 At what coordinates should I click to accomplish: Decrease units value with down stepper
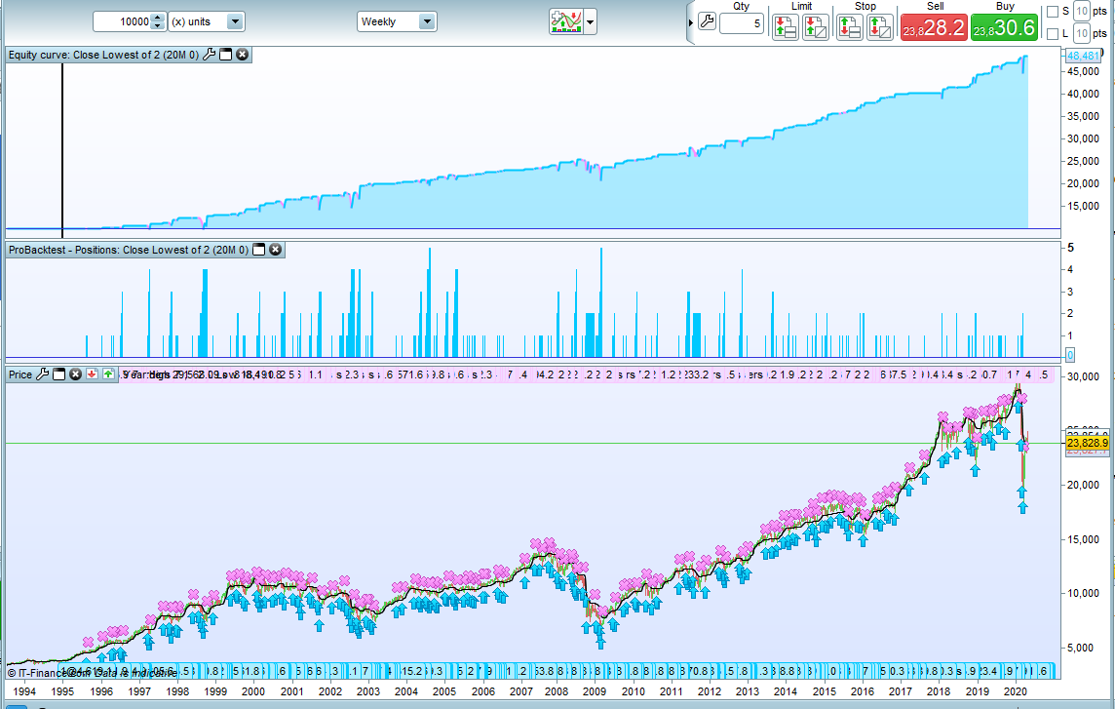[x=159, y=26]
